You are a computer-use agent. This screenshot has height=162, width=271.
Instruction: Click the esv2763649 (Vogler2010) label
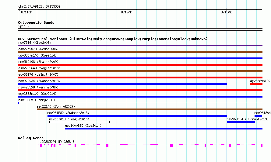[39, 68]
